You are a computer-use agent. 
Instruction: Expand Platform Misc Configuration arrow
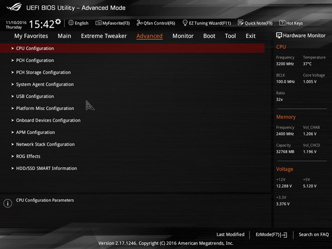pyautogui.click(x=12, y=108)
